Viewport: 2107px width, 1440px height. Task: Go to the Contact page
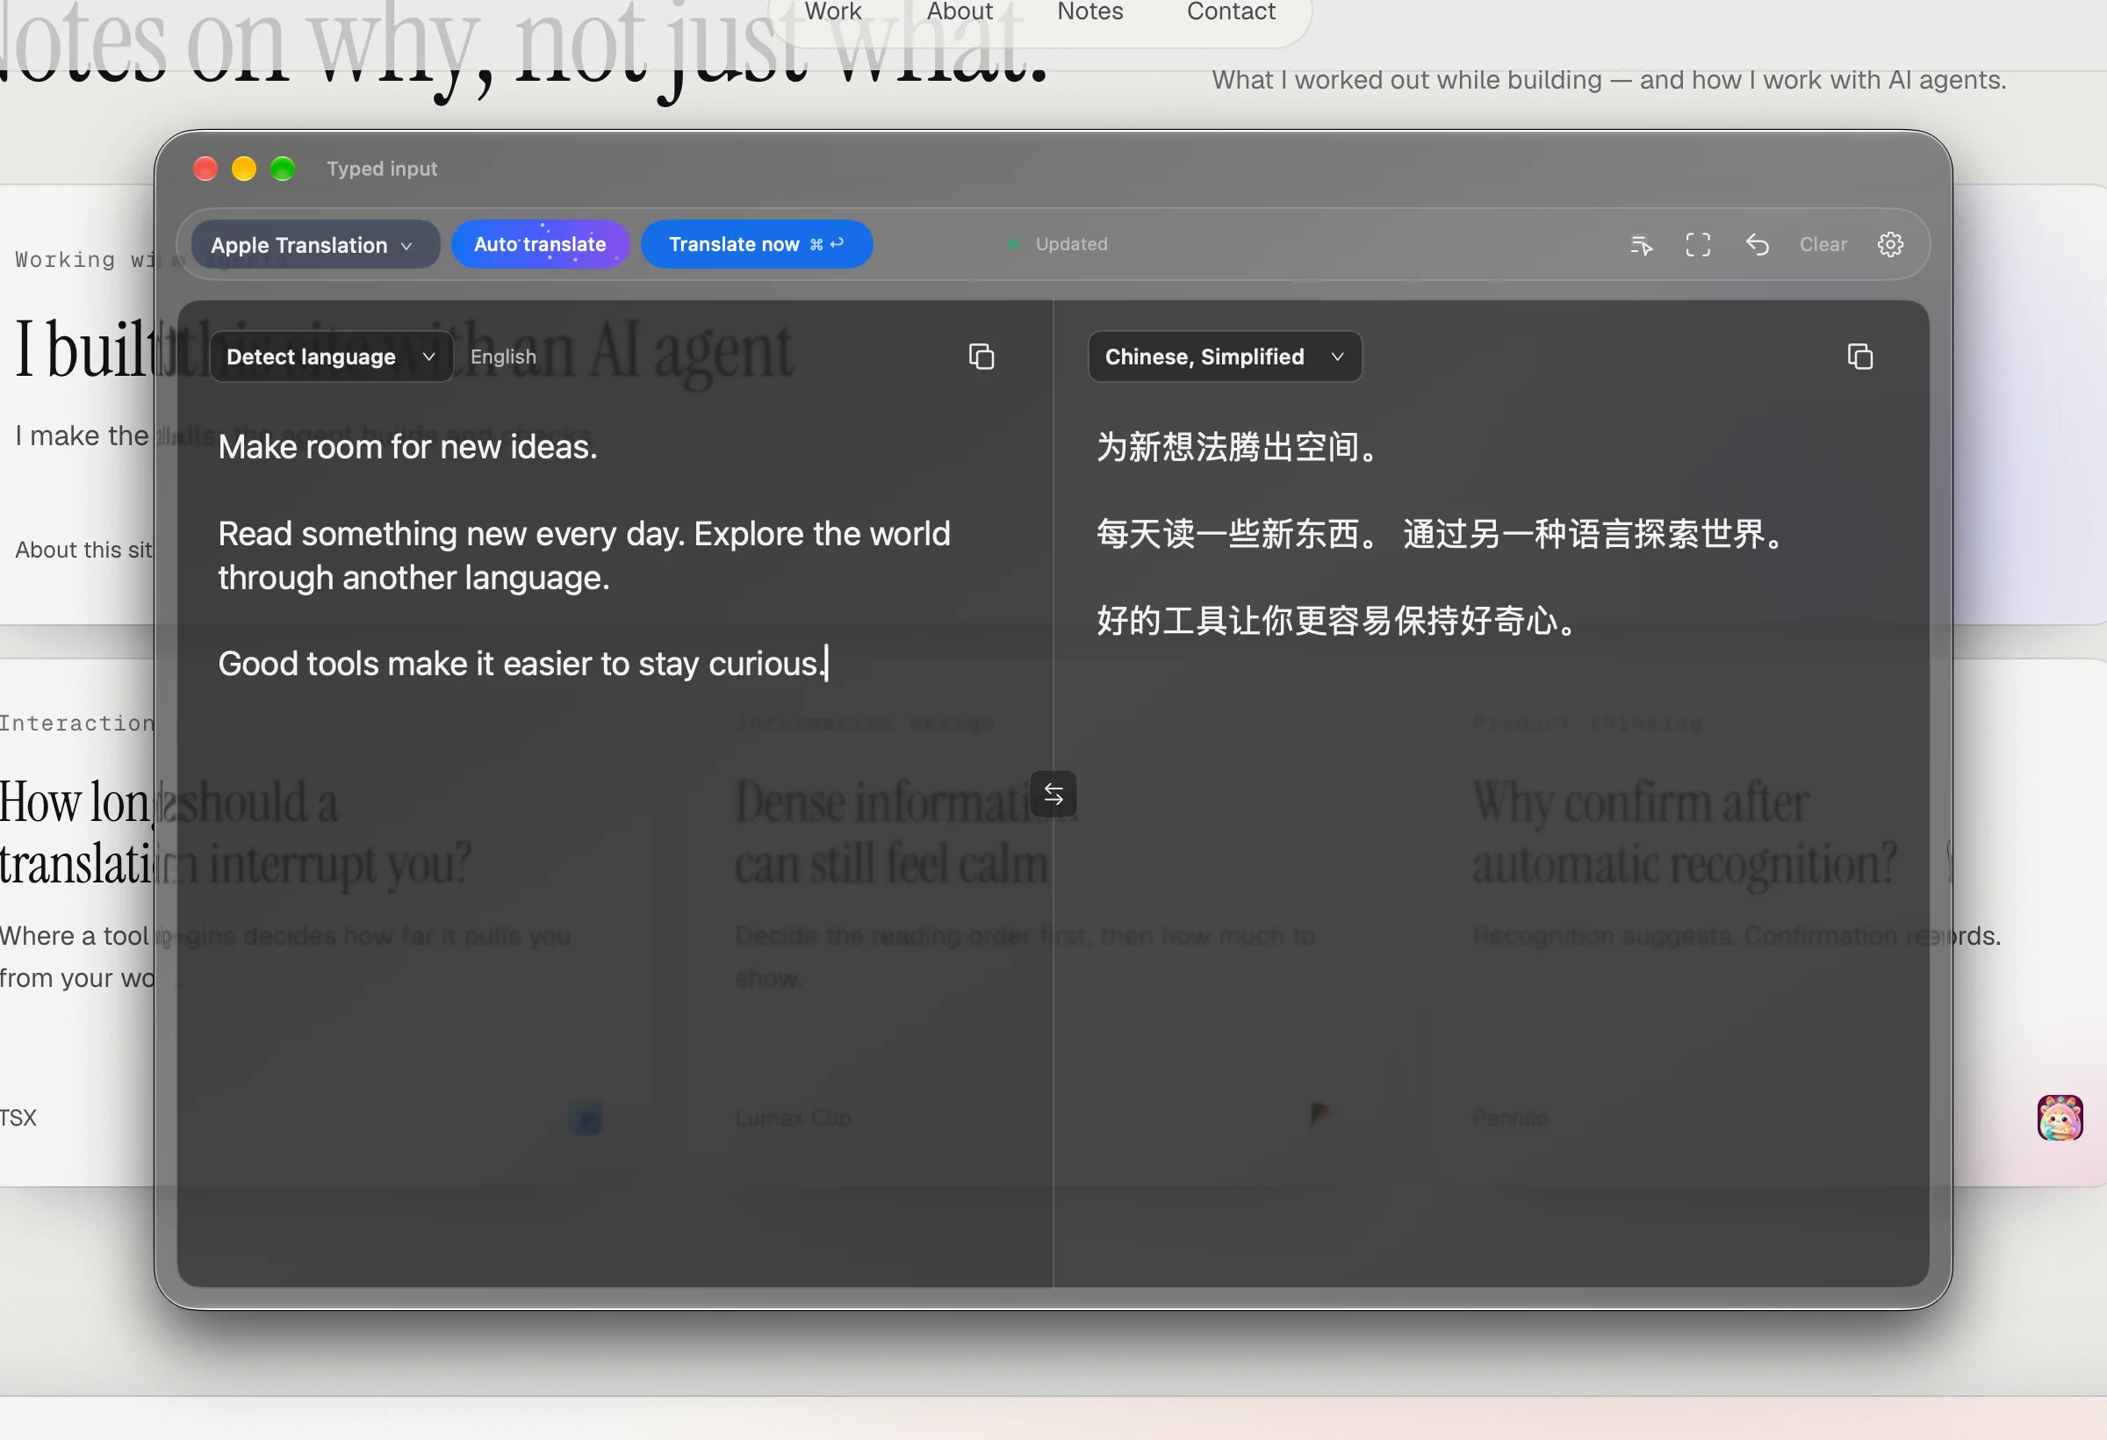click(1230, 11)
